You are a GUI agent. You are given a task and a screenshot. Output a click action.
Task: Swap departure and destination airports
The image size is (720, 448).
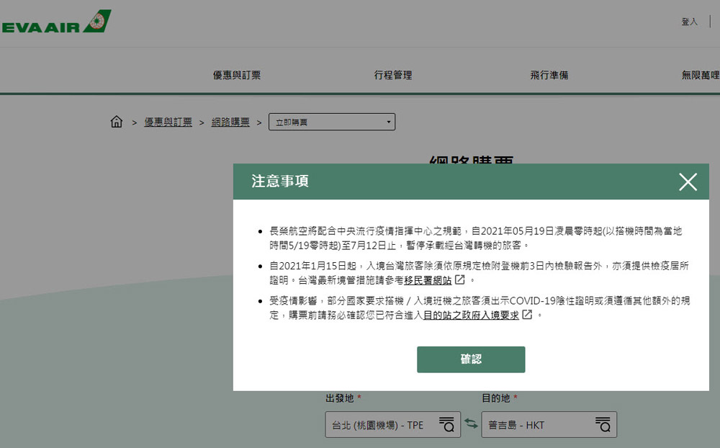(471, 423)
